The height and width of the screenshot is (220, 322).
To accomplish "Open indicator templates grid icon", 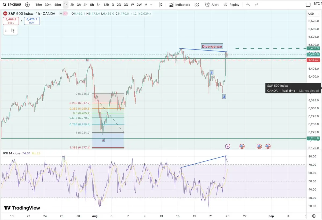I will pos(197,5).
